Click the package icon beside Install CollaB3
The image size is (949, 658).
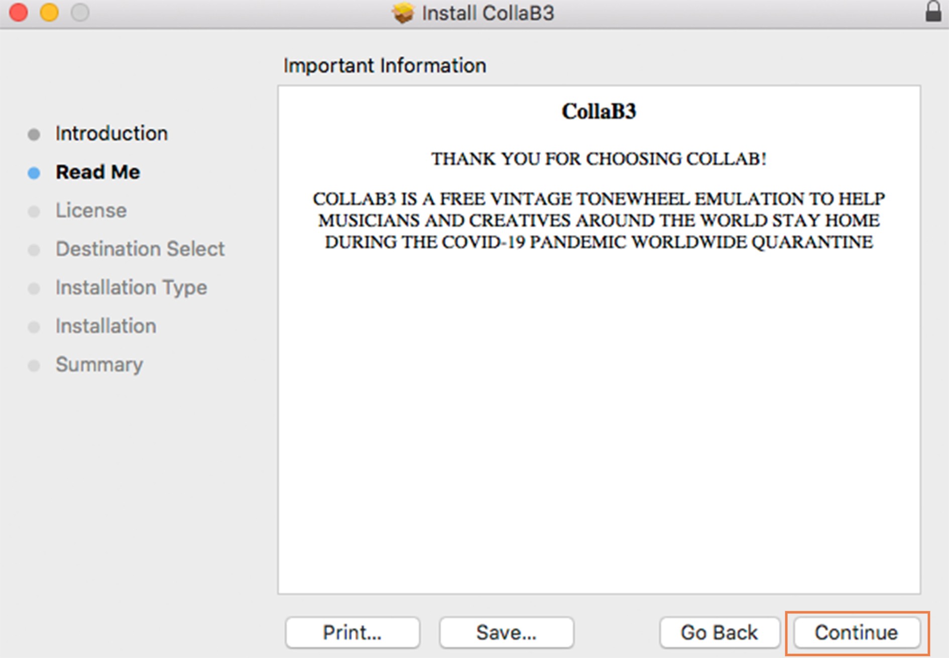[403, 13]
